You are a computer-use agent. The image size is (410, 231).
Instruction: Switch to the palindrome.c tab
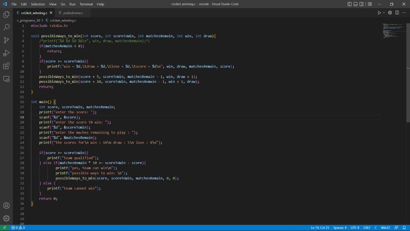73,12
